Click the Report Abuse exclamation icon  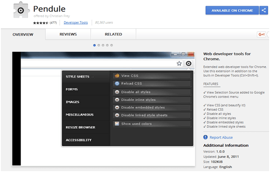(206, 137)
